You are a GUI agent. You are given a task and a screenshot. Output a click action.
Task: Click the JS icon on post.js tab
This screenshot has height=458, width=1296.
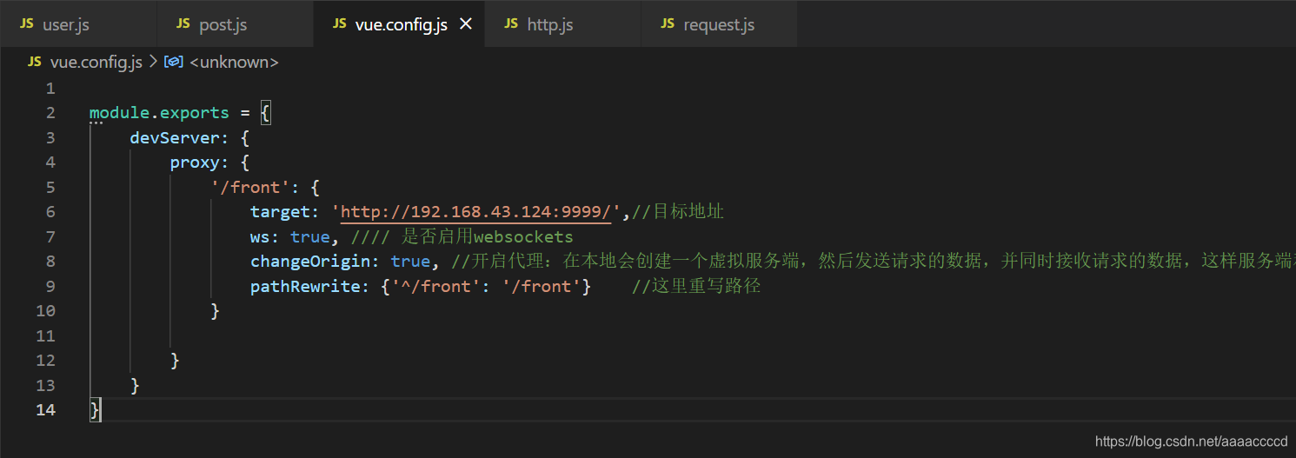[183, 23]
